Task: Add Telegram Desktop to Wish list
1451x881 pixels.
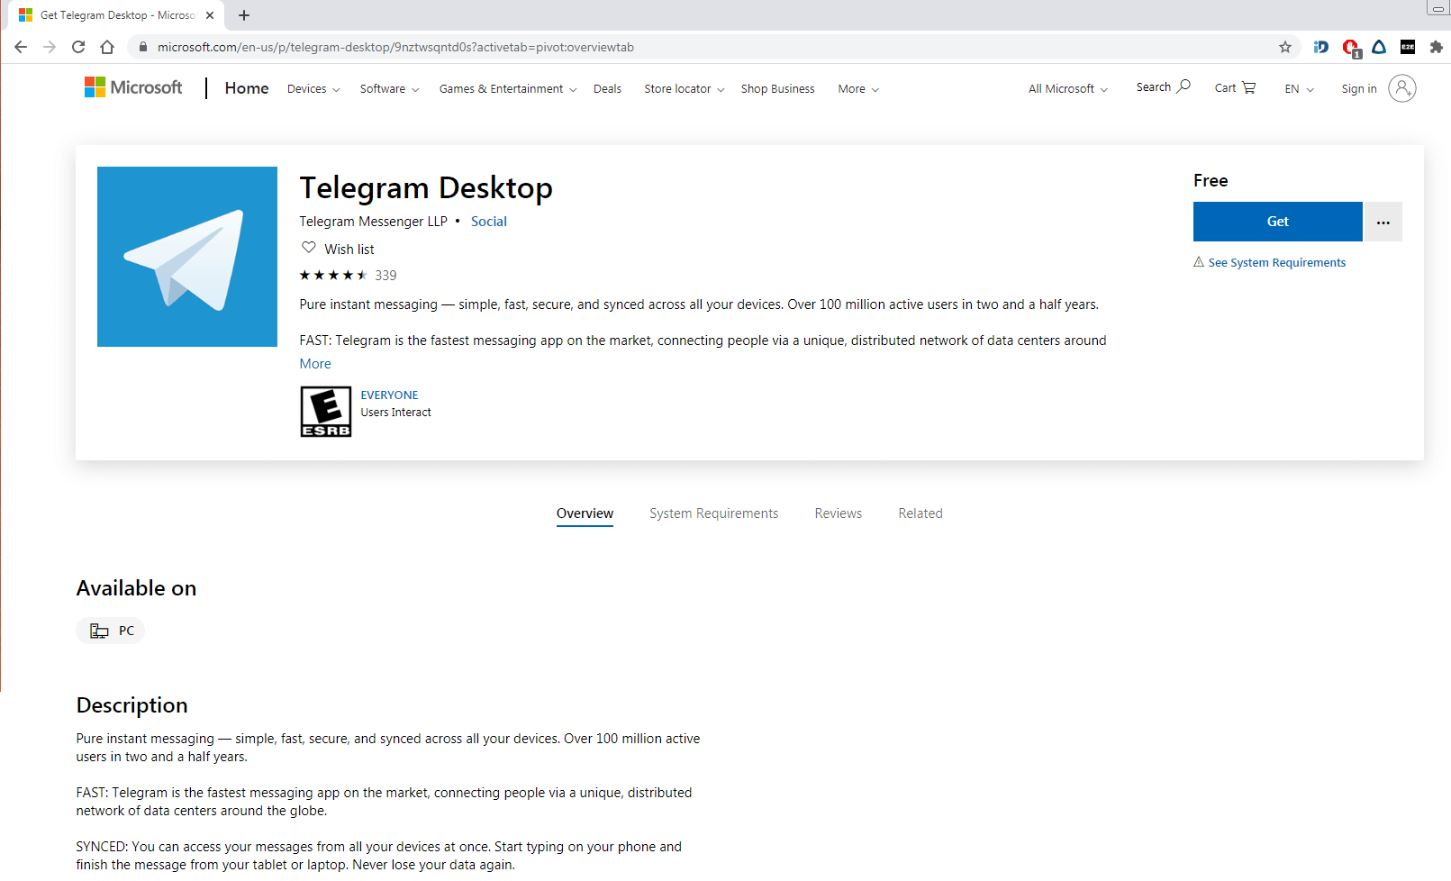Action: pyautogui.click(x=338, y=249)
